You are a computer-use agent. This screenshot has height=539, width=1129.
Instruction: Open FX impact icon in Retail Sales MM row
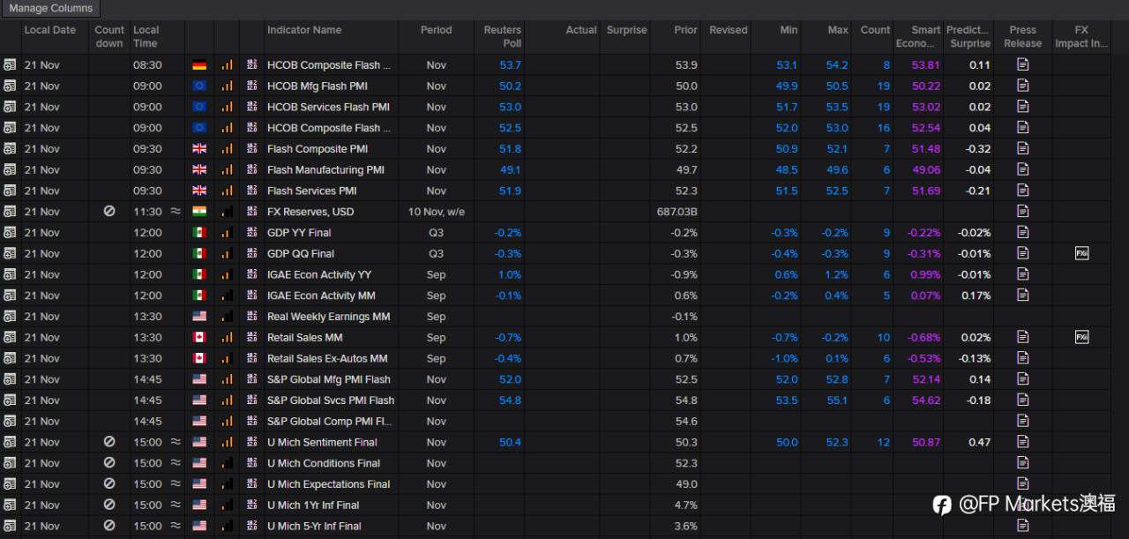(x=1081, y=337)
